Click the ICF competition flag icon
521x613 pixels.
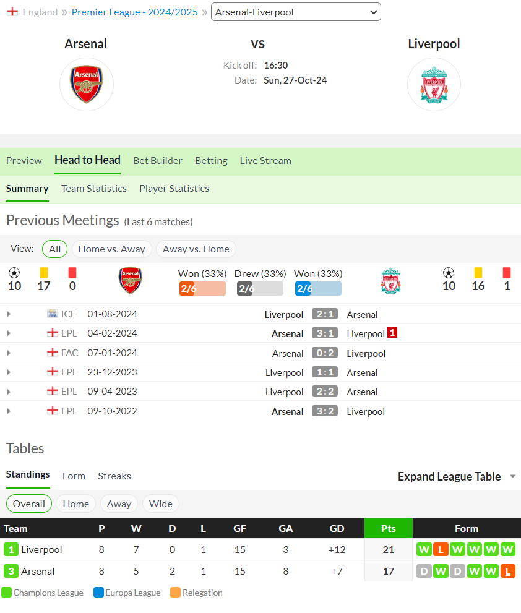pos(53,314)
